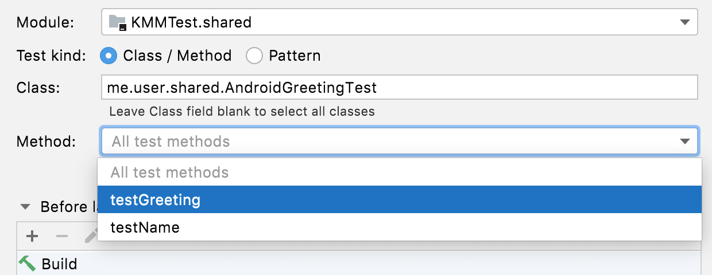Click the Class field with AndroidGreetingTest

point(399,88)
